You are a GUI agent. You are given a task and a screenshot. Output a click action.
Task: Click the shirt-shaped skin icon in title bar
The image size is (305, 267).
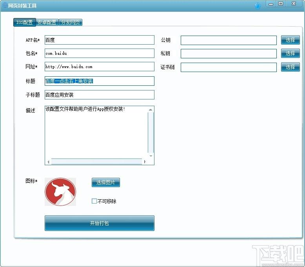pos(258,5)
